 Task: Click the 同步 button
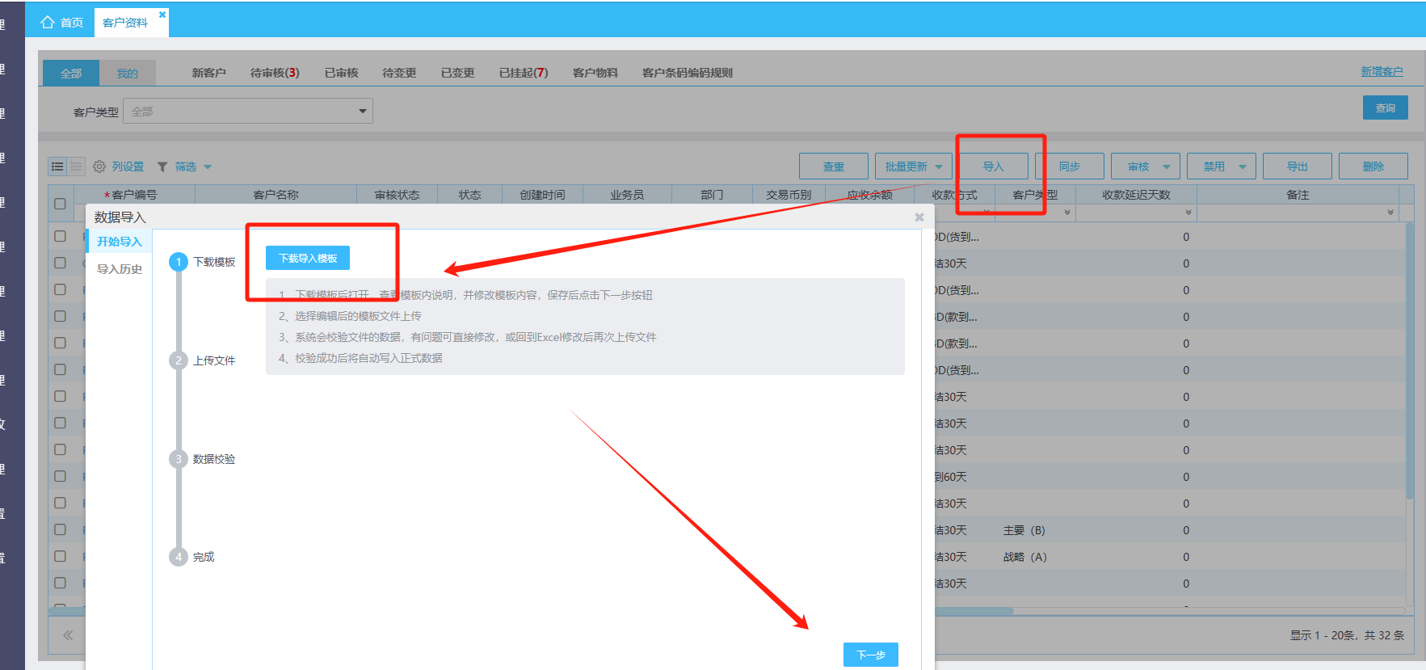[1070, 166]
